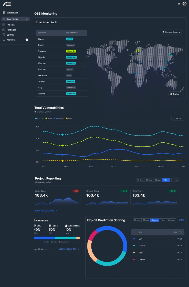Click the GNU license icon

35,226
